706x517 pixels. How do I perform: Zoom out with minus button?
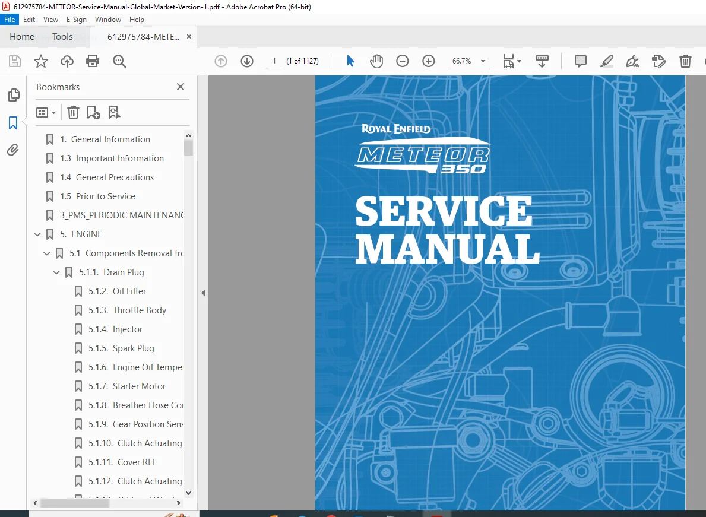coord(403,61)
